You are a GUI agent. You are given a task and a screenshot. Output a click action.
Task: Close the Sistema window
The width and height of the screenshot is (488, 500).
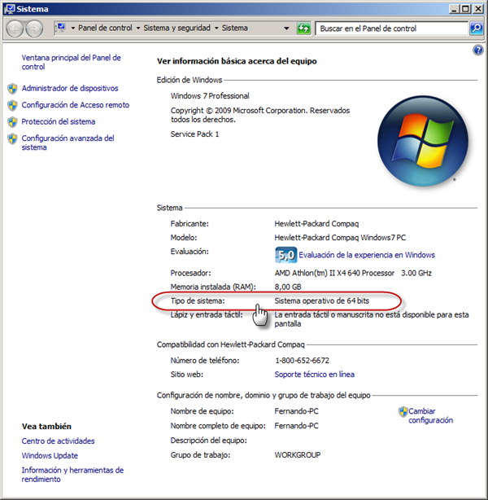click(x=477, y=9)
